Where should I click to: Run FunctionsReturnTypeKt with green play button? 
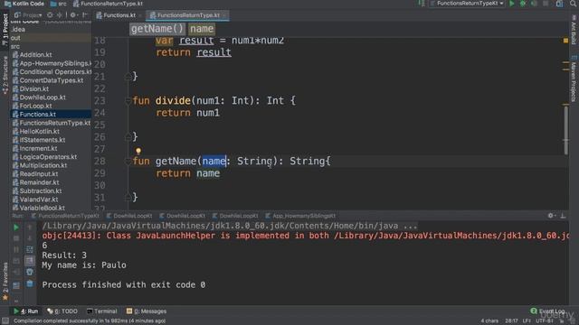tap(512, 4)
